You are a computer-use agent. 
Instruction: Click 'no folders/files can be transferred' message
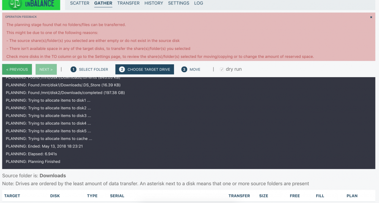(66, 25)
